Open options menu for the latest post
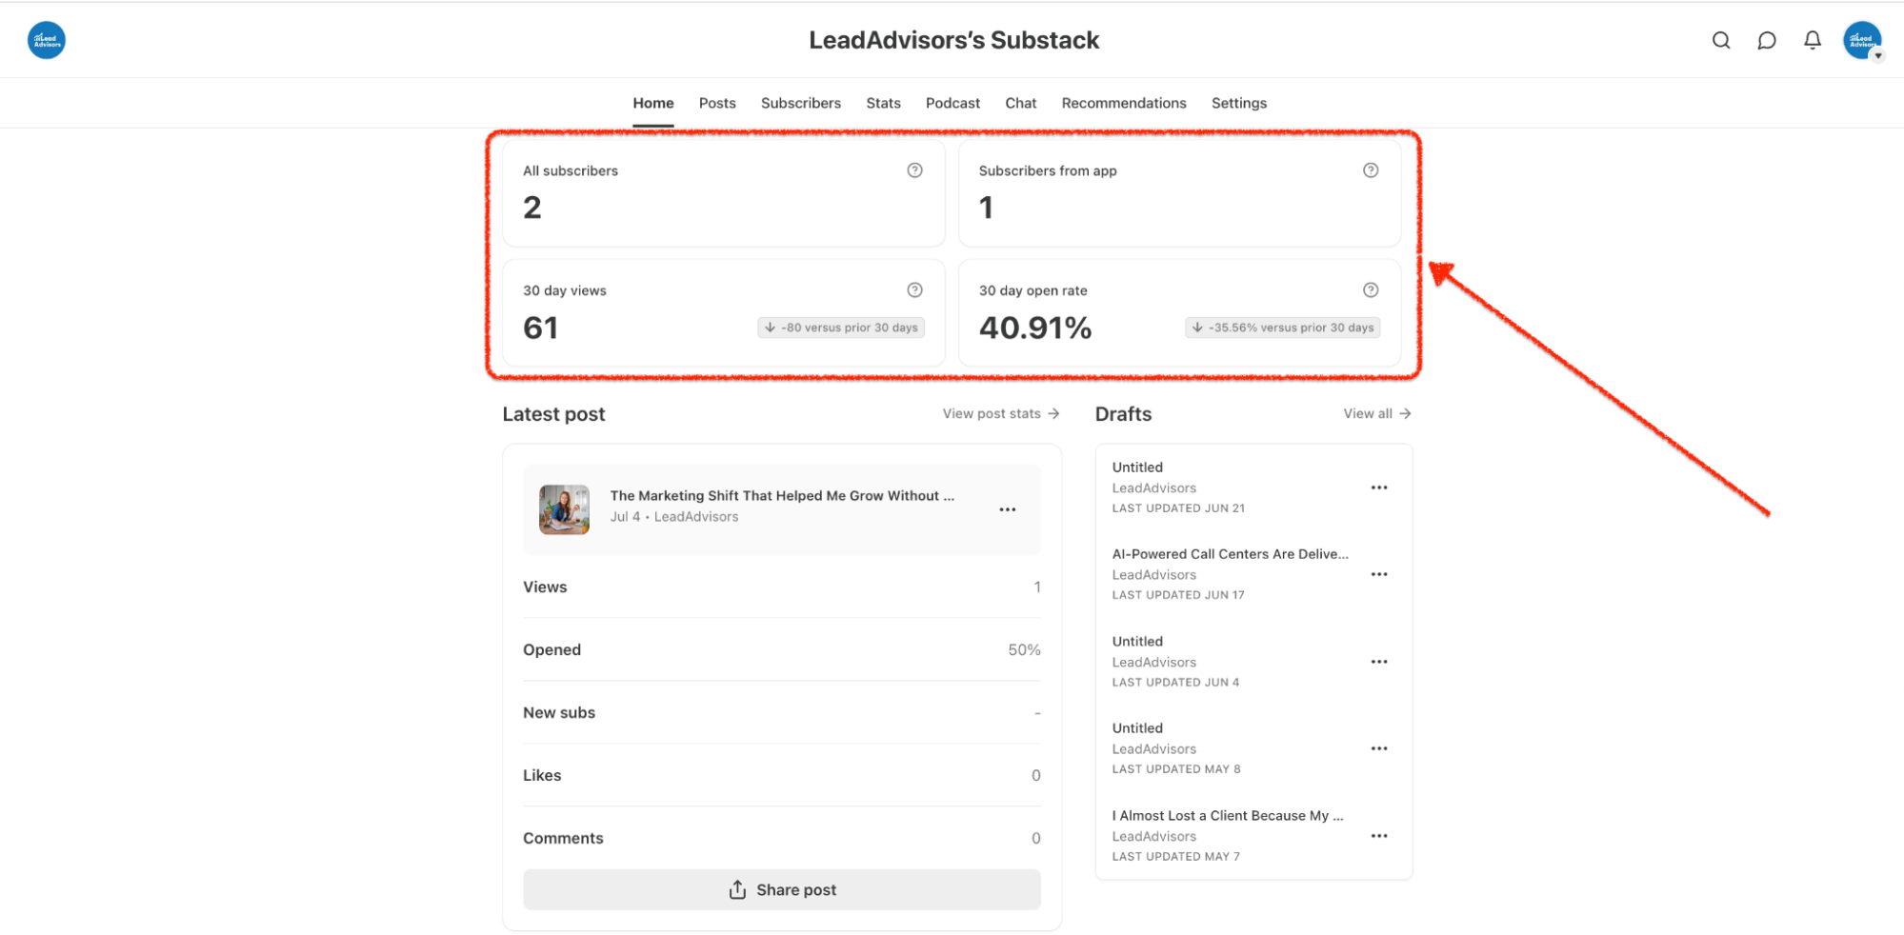The height and width of the screenshot is (935, 1904). (x=1007, y=509)
